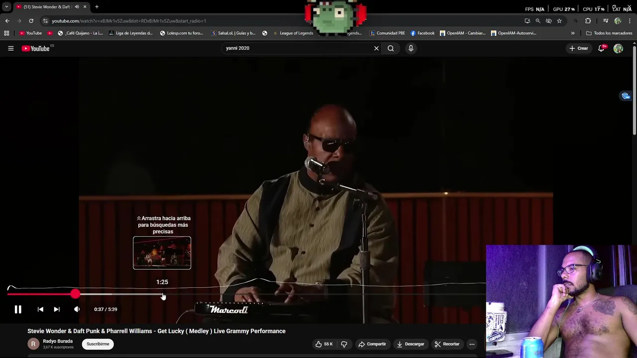Viewport: 637px width, 358px height.
Task: Click the Recortar button
Action: (x=447, y=344)
